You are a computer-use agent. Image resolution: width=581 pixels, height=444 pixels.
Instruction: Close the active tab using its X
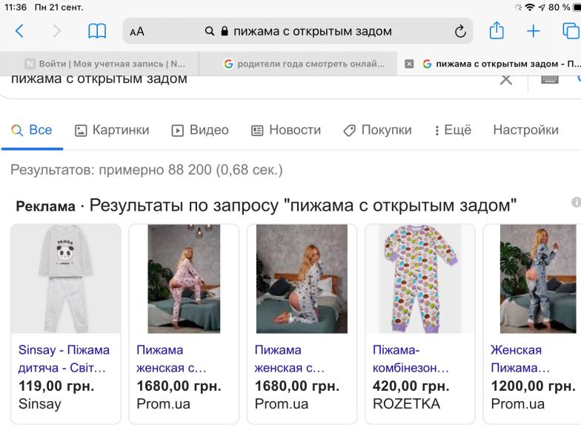(409, 64)
